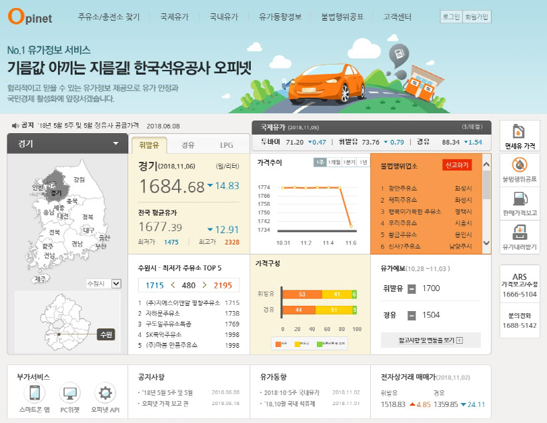Switch price trend to 1년

point(364,163)
